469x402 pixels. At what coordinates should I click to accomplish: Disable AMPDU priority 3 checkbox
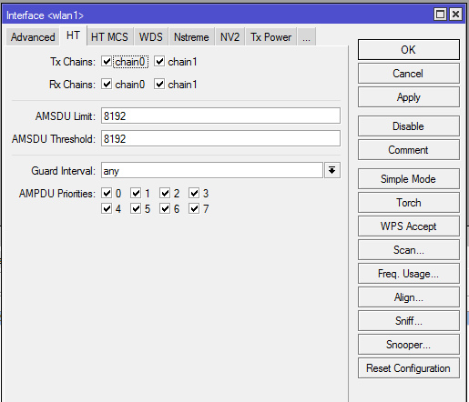194,193
